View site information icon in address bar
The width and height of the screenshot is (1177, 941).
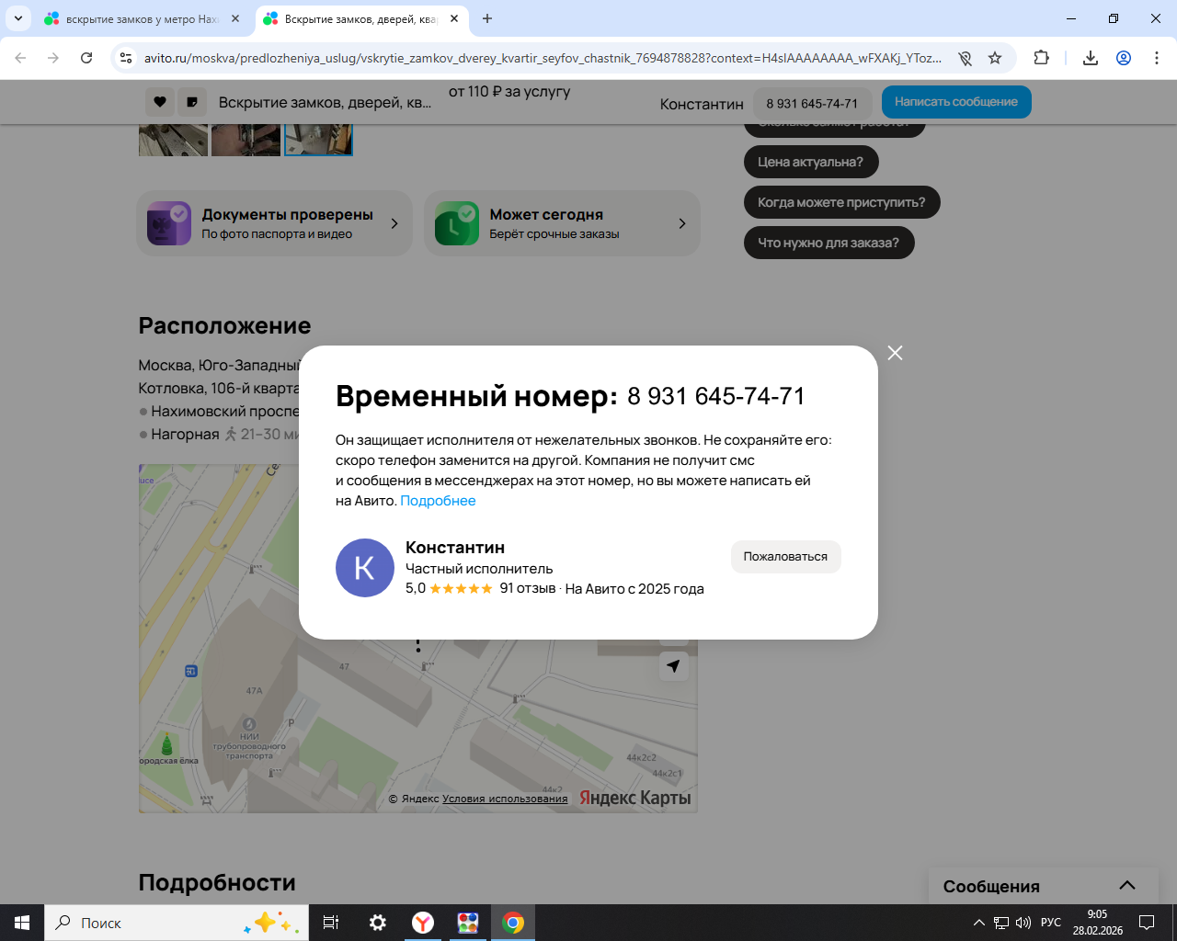tap(126, 58)
